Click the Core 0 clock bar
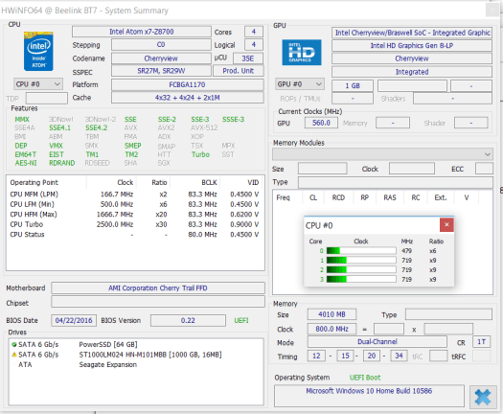 point(361,251)
